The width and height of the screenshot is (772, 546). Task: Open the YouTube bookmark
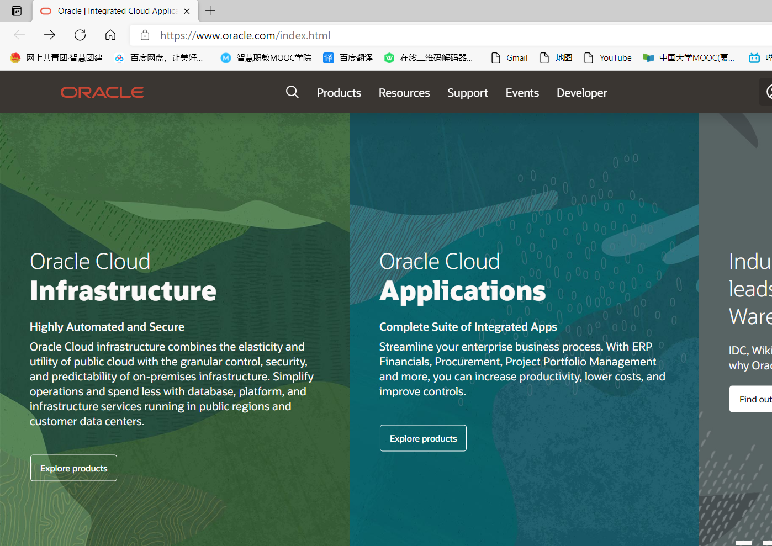click(607, 58)
